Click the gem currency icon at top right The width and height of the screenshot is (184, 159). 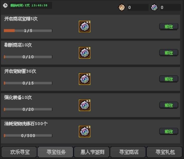pos(154,7)
